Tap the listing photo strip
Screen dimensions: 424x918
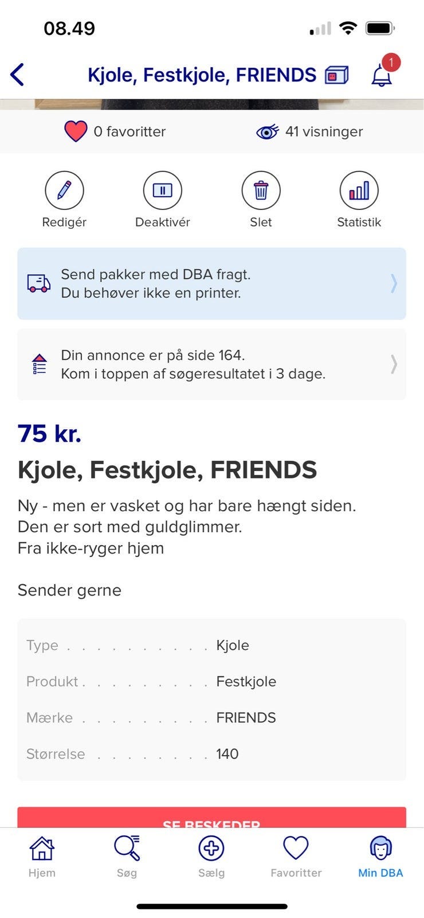point(212,104)
